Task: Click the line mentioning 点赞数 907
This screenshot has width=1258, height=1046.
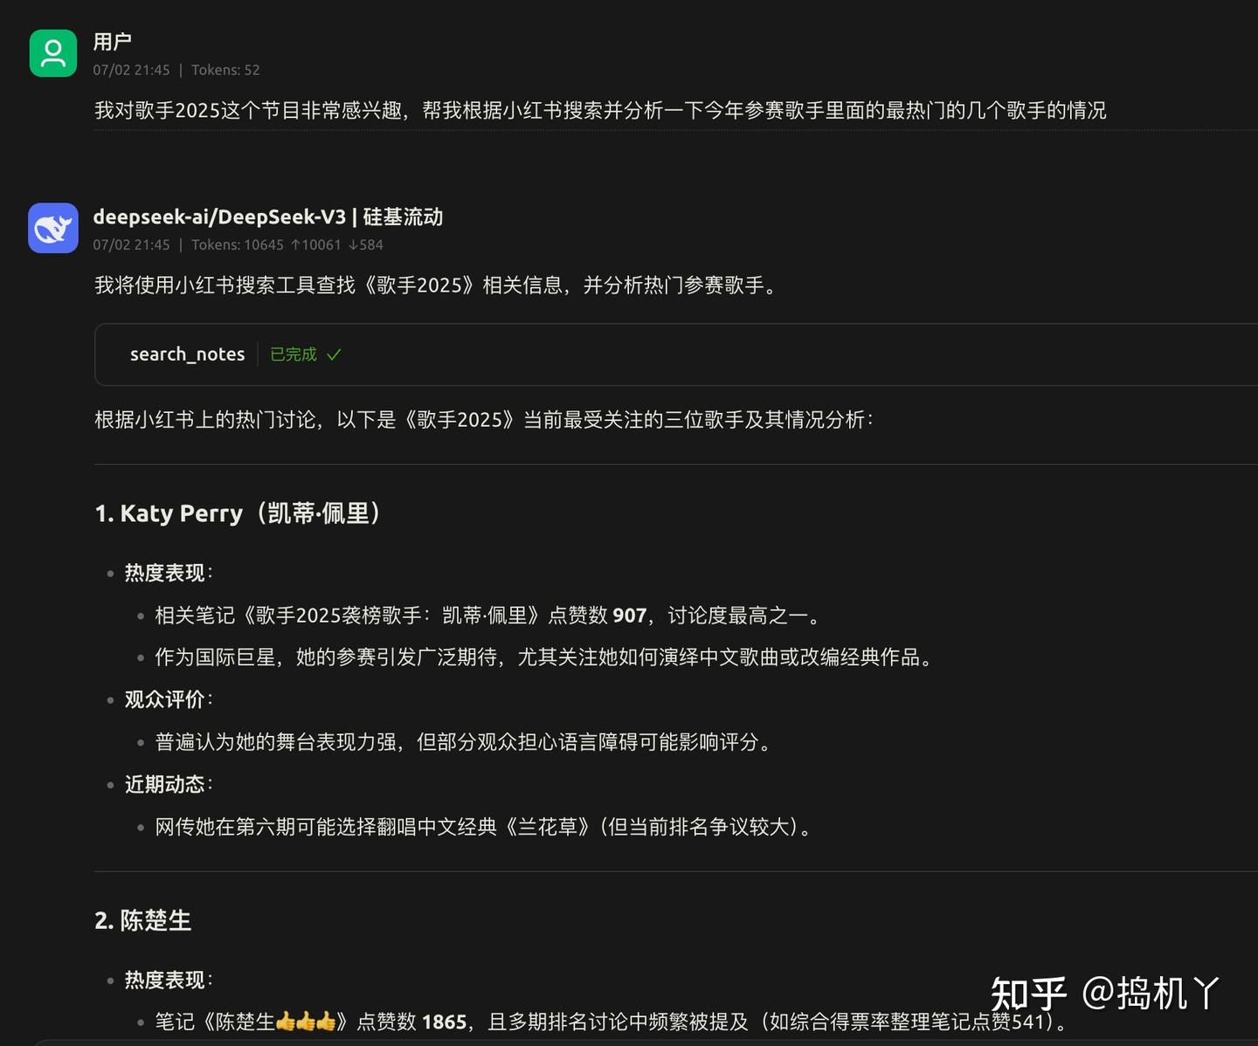Action: click(488, 616)
